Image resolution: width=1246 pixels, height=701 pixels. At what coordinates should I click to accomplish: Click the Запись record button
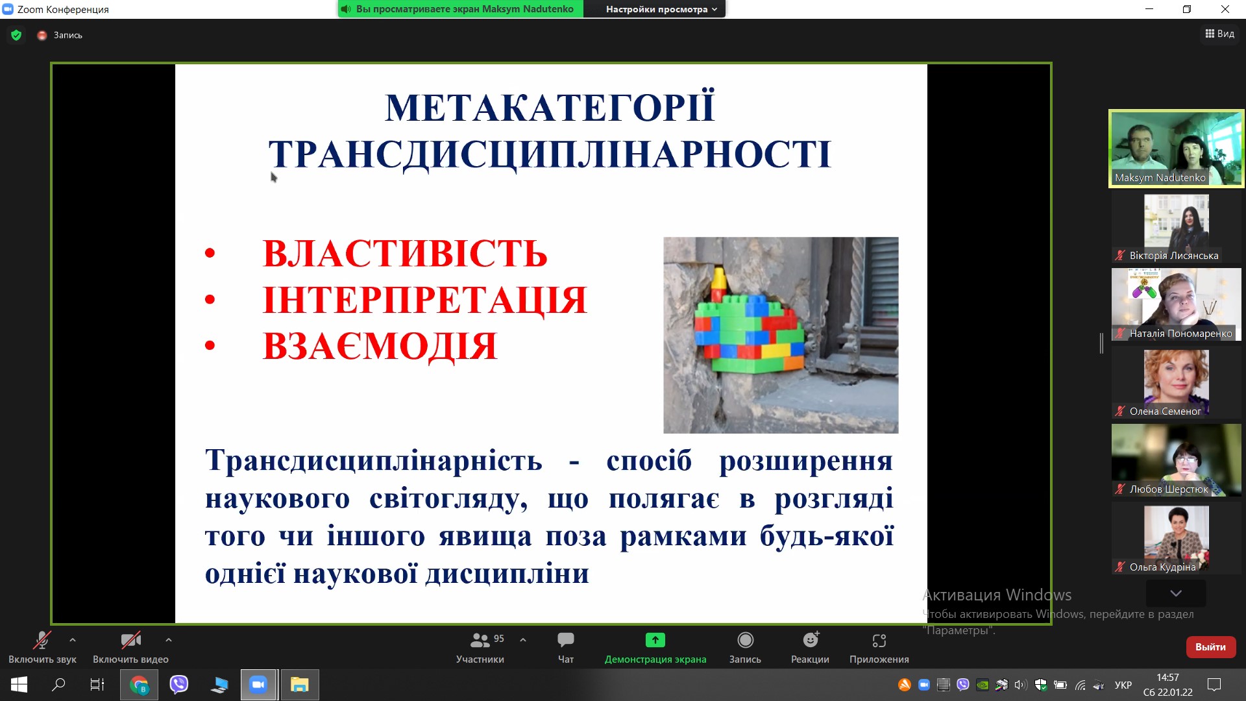click(x=745, y=647)
